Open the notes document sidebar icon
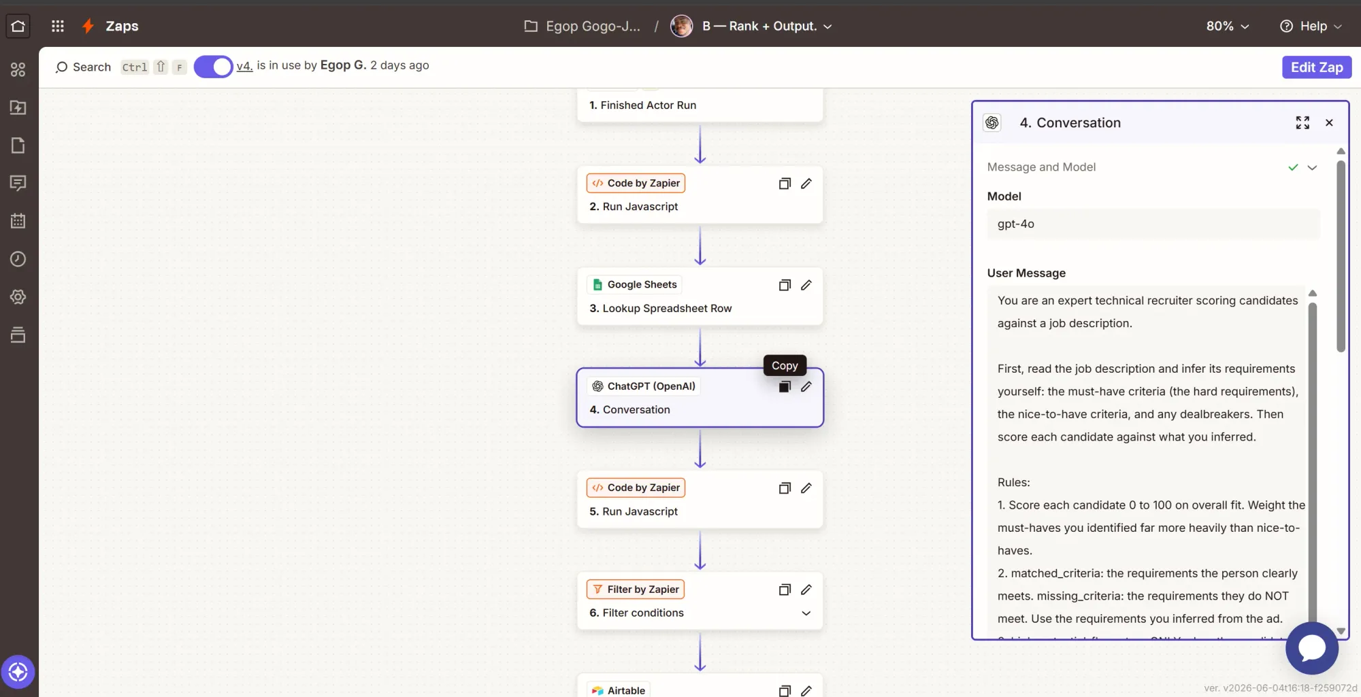This screenshot has height=697, width=1361. 18,146
